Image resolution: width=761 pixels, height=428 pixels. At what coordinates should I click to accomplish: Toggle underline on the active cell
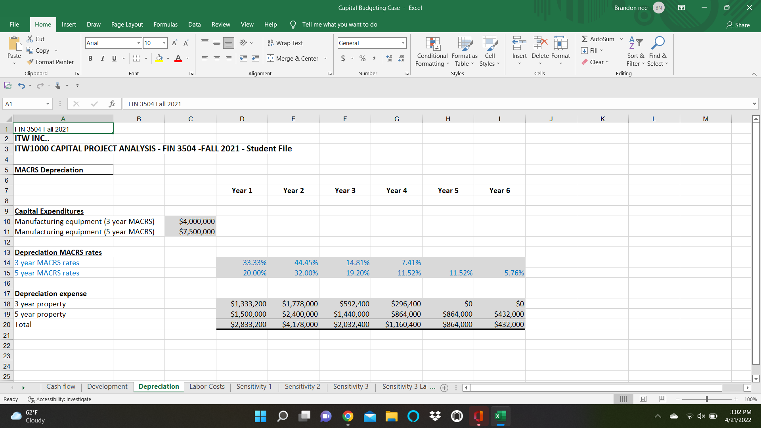click(x=113, y=58)
